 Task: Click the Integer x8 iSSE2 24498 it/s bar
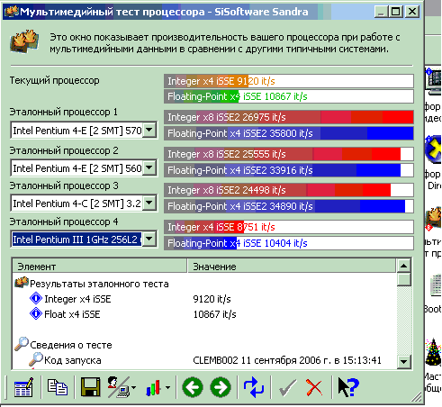tap(289, 190)
